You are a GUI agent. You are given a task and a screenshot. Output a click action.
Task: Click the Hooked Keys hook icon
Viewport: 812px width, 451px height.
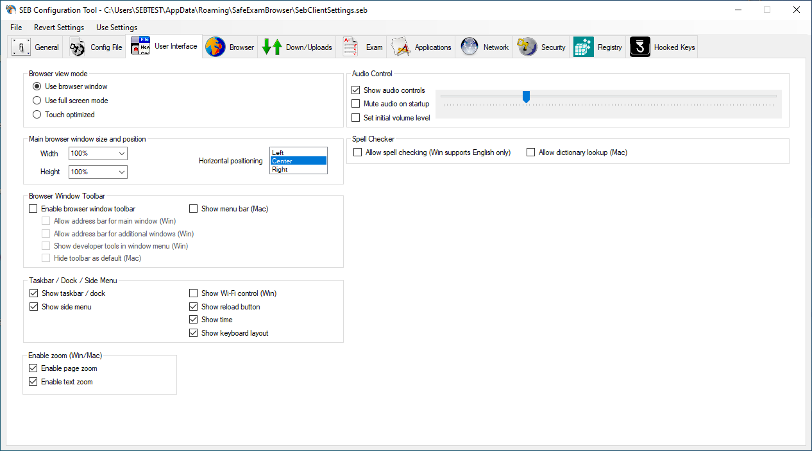click(x=640, y=47)
